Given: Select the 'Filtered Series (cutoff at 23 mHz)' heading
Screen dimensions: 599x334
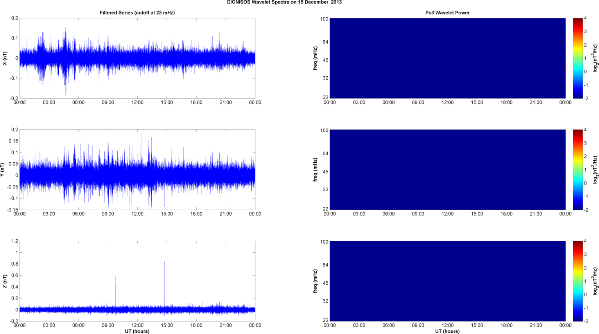Looking at the screenshot, I should (x=137, y=13).
